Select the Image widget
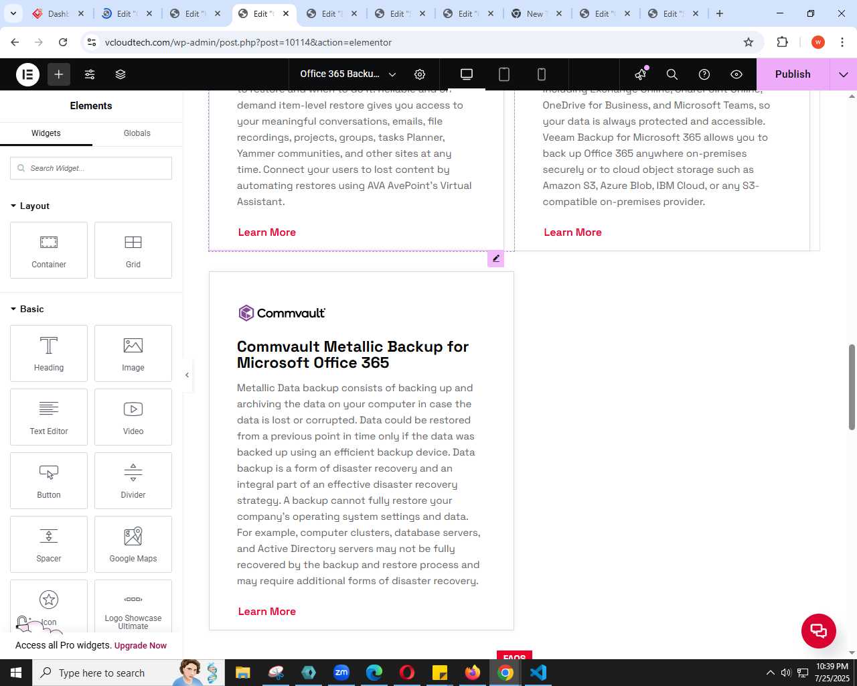Viewport: 857px width, 686px height. tap(133, 353)
